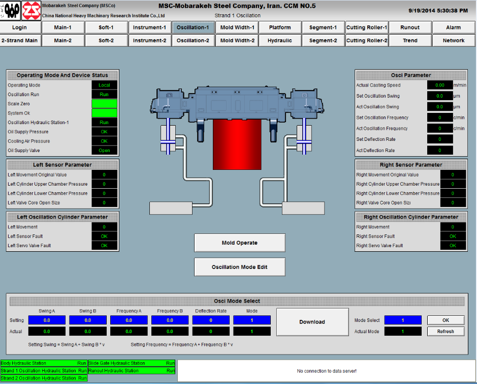Image resolution: width=477 pixels, height=384 pixels.
Task: Click the Set Oscillation Frequency value
Action: click(440, 117)
